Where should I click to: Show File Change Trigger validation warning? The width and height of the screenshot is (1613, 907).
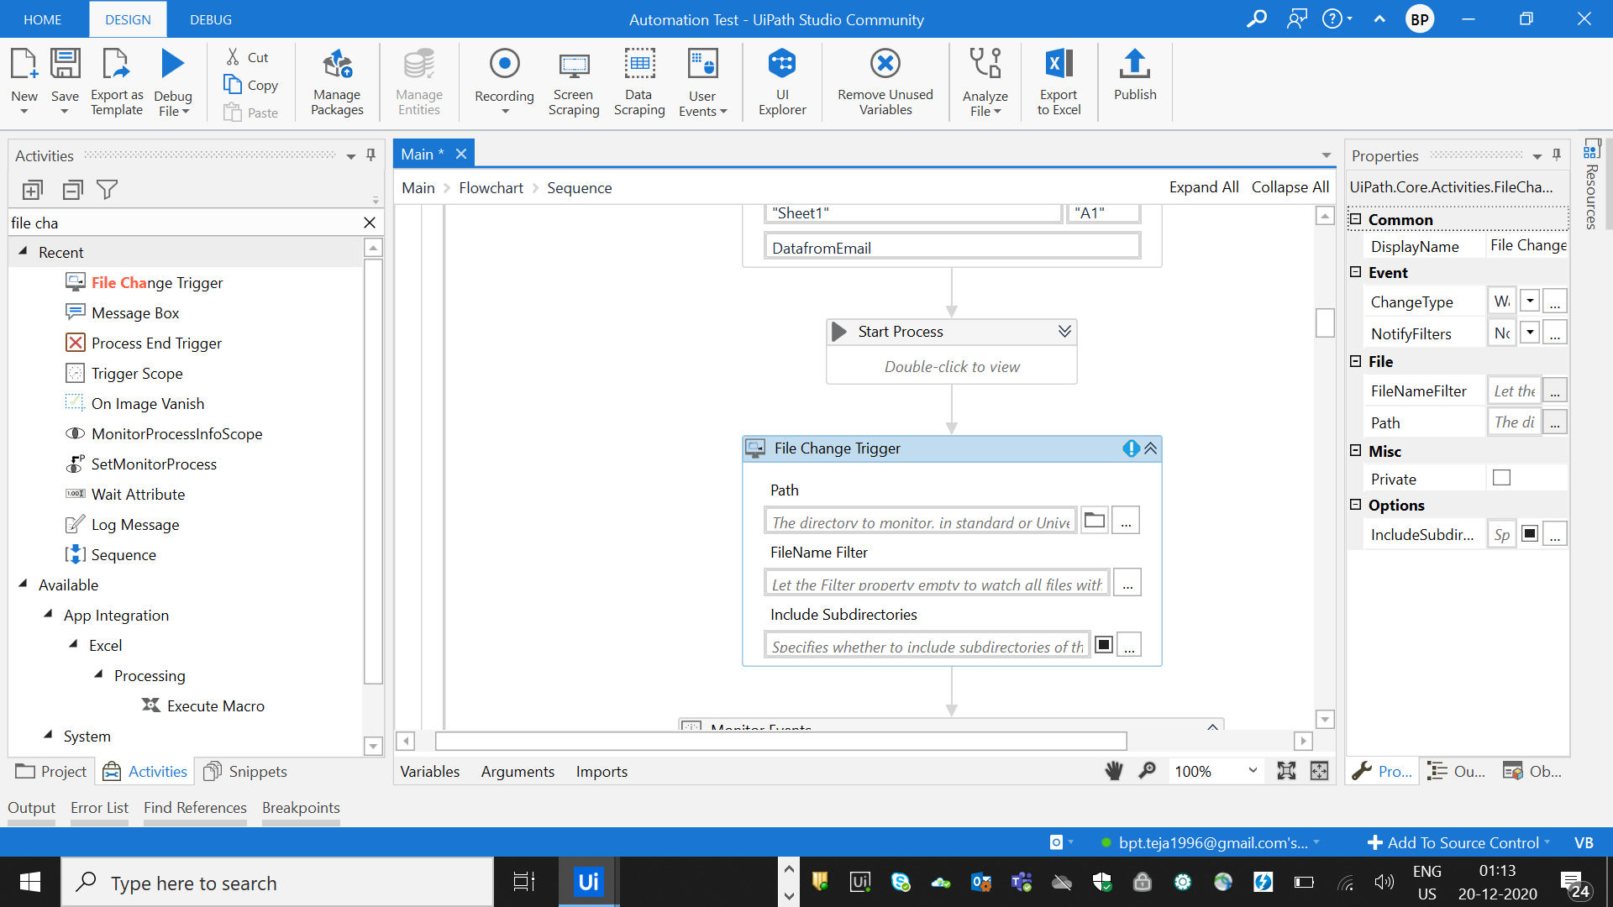pos(1131,448)
